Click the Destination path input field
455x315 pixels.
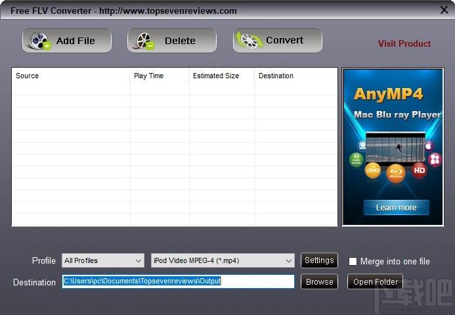click(x=178, y=281)
